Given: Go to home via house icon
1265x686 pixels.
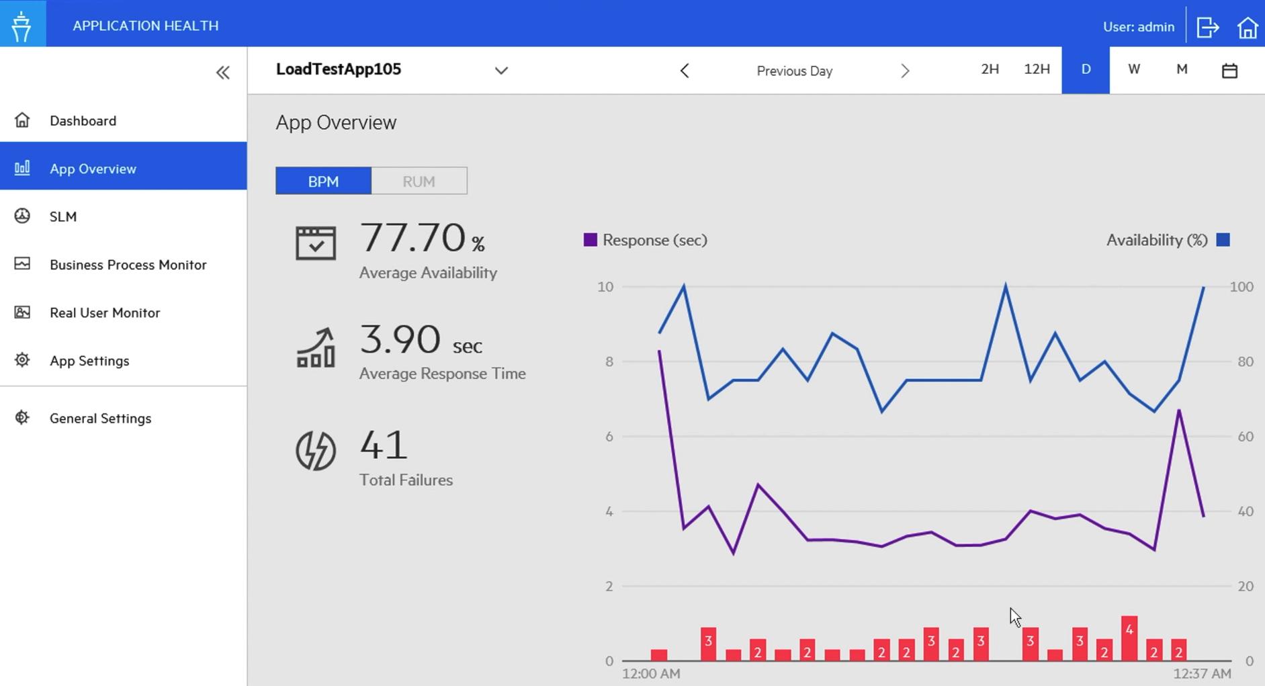Looking at the screenshot, I should pos(1247,28).
